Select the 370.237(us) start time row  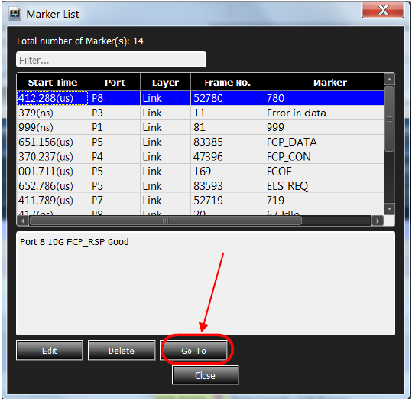(x=200, y=157)
